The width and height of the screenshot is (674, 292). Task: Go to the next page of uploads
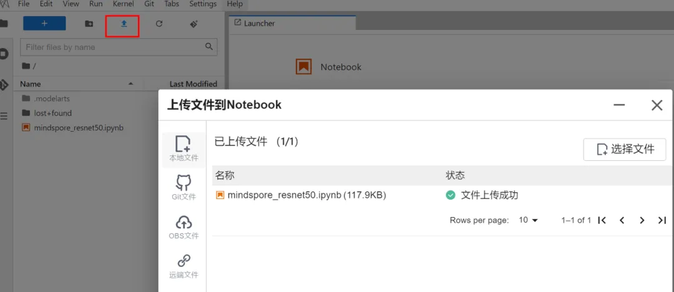[642, 220]
